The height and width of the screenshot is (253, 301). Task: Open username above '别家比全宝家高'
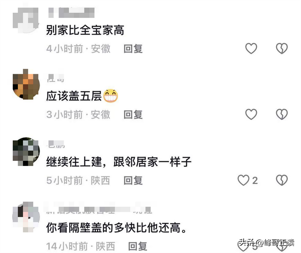71,13
